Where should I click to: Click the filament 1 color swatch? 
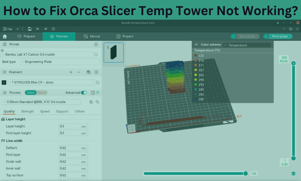pyautogui.click(x=4, y=83)
